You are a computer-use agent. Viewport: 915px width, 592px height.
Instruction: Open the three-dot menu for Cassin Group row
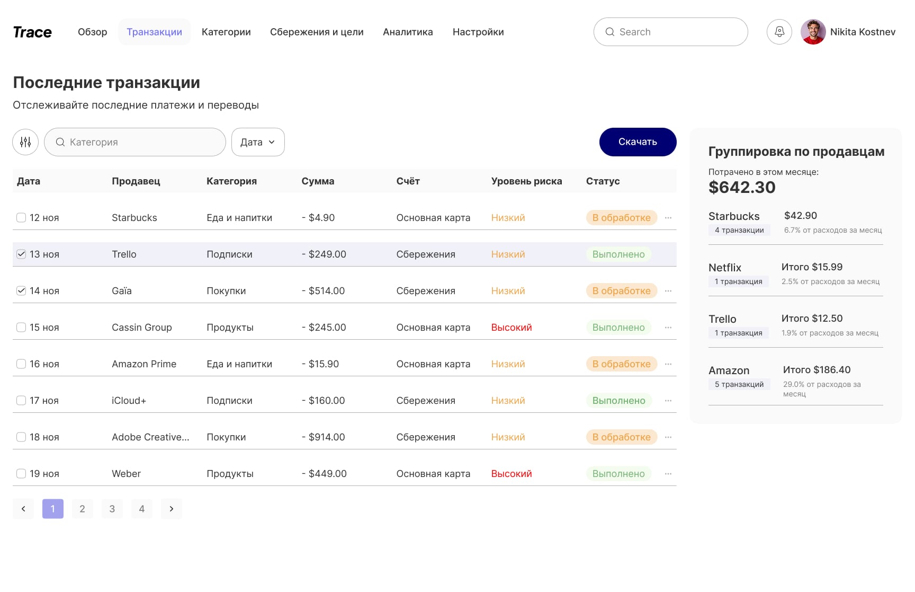[x=668, y=328]
